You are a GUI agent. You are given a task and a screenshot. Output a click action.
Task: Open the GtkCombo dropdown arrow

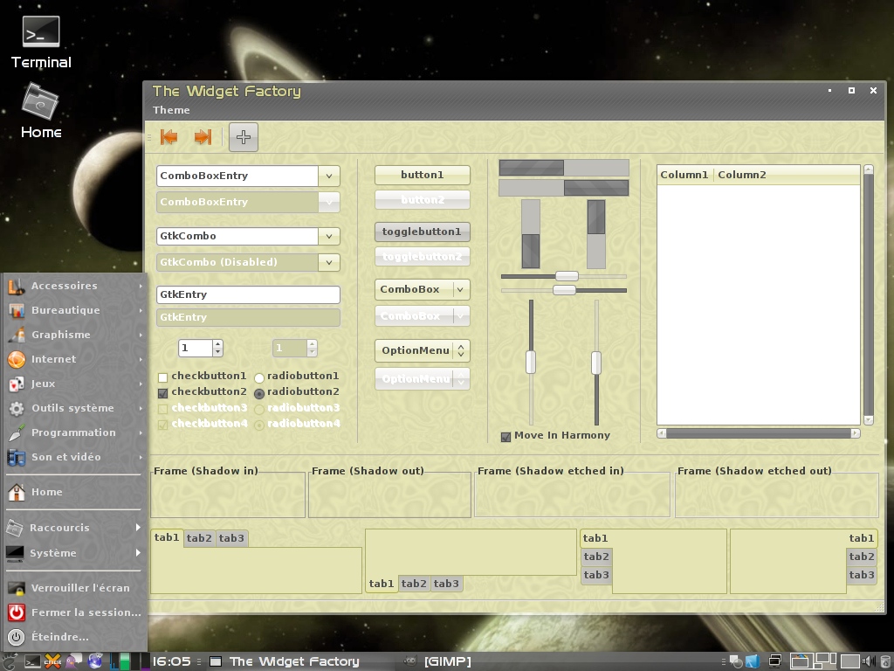pos(329,236)
